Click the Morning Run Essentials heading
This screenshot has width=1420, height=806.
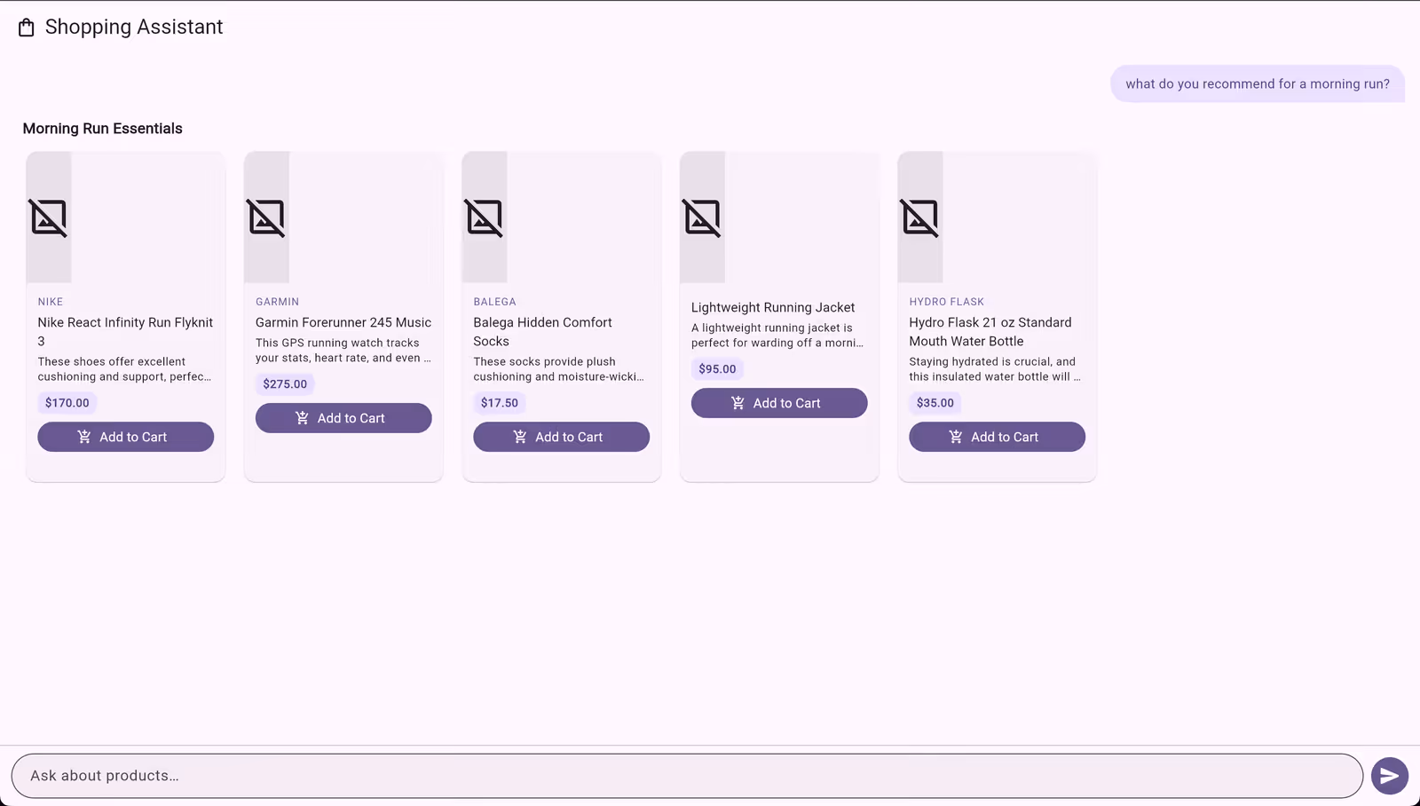click(103, 129)
